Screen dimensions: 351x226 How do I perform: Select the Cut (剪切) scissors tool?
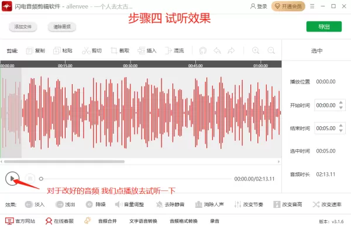coord(92,51)
